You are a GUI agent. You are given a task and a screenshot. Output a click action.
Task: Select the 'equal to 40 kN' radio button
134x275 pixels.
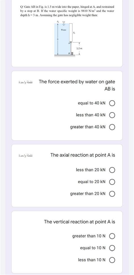(112, 103)
